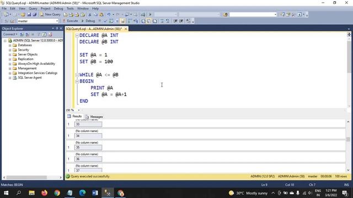The width and height of the screenshot is (353, 198).
Task: Open the Edit menu
Action: [13, 9]
